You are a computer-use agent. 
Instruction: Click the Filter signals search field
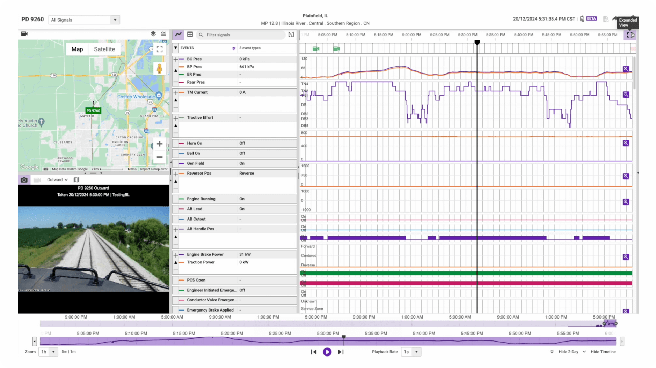241,34
